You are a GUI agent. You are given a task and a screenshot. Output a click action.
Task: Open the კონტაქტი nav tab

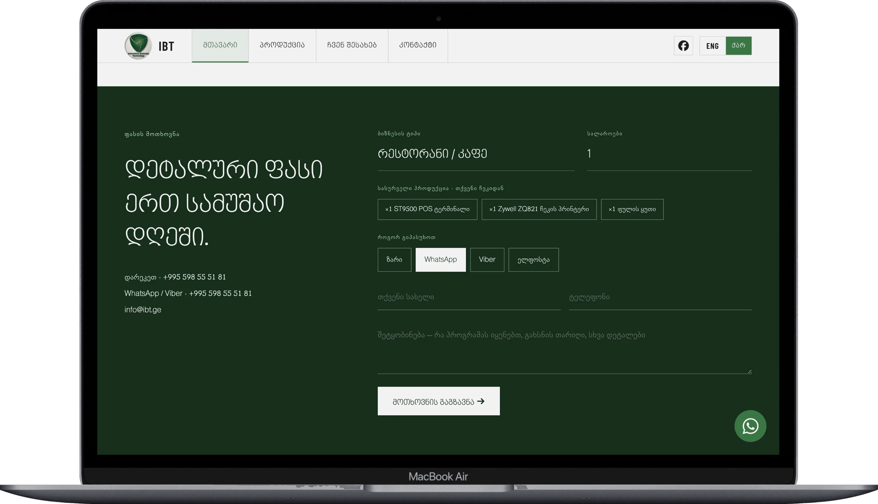pyautogui.click(x=418, y=45)
